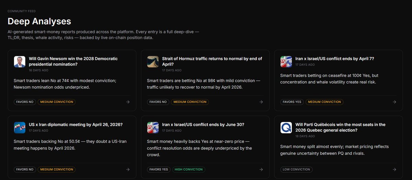412x180 pixels.
Task: Click the Favors Yes tag on the June 30 card
Action: coord(159,169)
